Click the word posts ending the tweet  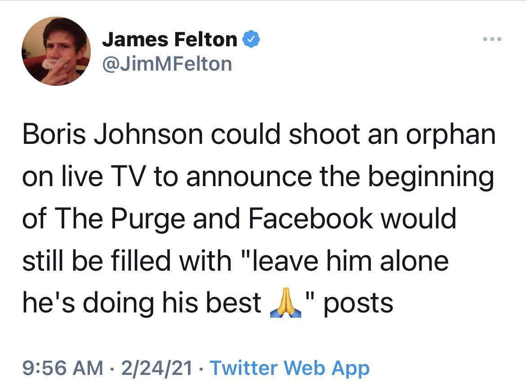pos(358,303)
